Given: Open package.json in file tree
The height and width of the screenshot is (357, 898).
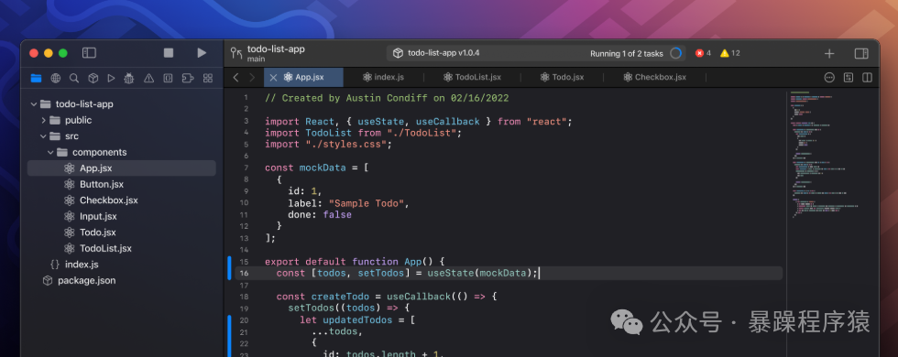Looking at the screenshot, I should tap(86, 280).
